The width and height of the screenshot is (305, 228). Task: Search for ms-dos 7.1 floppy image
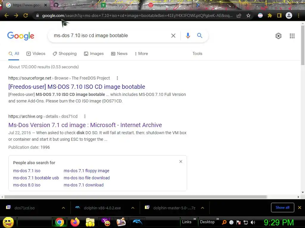(86, 171)
